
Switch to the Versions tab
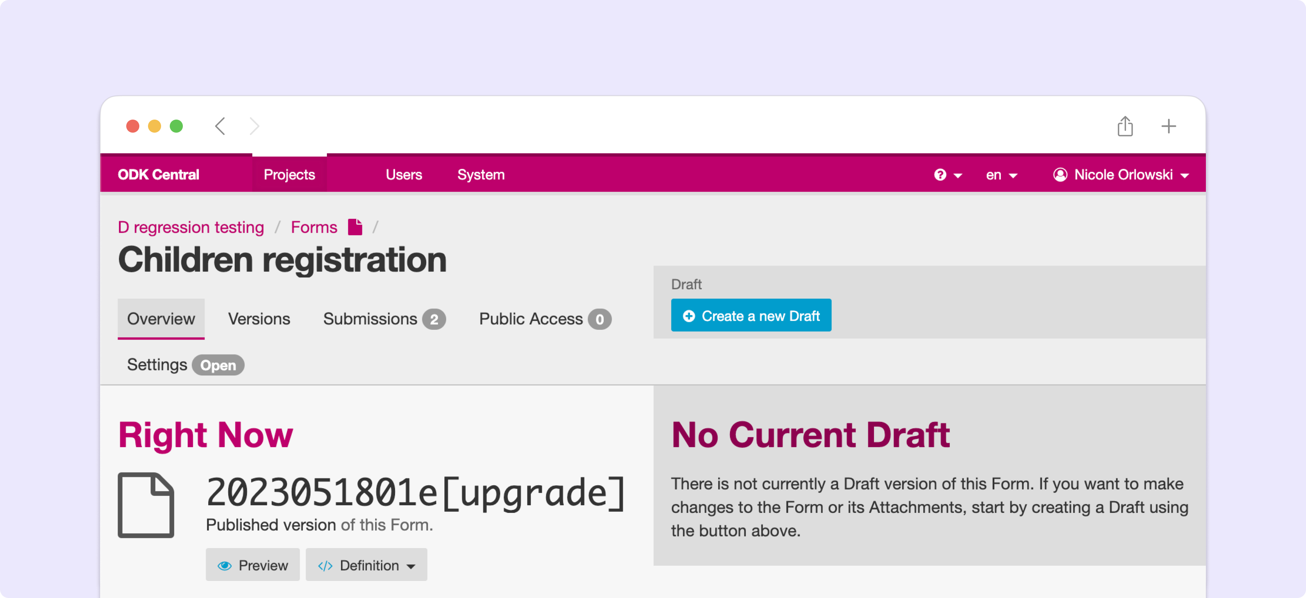click(x=259, y=319)
